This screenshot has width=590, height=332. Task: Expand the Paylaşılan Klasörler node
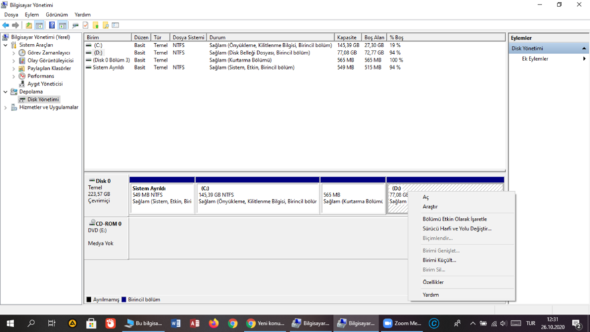pos(13,68)
